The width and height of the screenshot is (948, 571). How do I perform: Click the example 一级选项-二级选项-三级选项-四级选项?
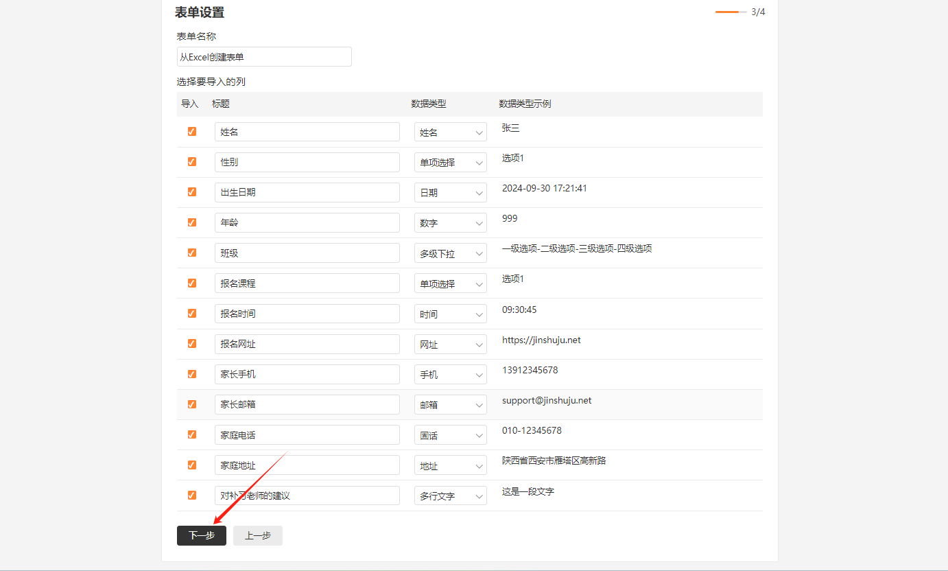point(577,248)
